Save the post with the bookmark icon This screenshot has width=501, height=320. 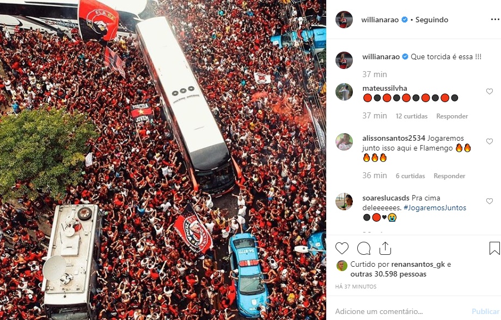click(x=494, y=248)
